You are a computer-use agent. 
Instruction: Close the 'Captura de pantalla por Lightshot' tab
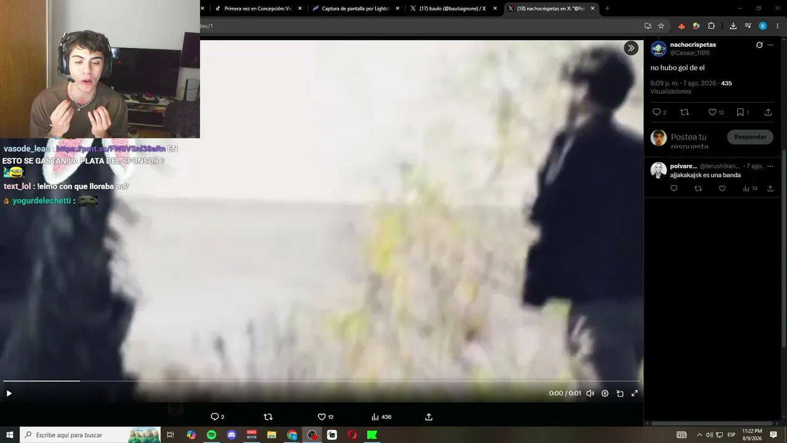pyautogui.click(x=397, y=9)
